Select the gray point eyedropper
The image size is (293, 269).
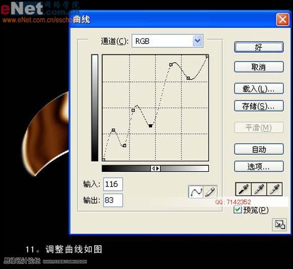coord(259,189)
